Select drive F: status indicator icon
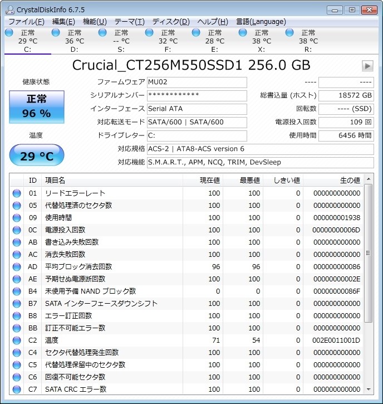The image size is (383, 404). (149, 33)
